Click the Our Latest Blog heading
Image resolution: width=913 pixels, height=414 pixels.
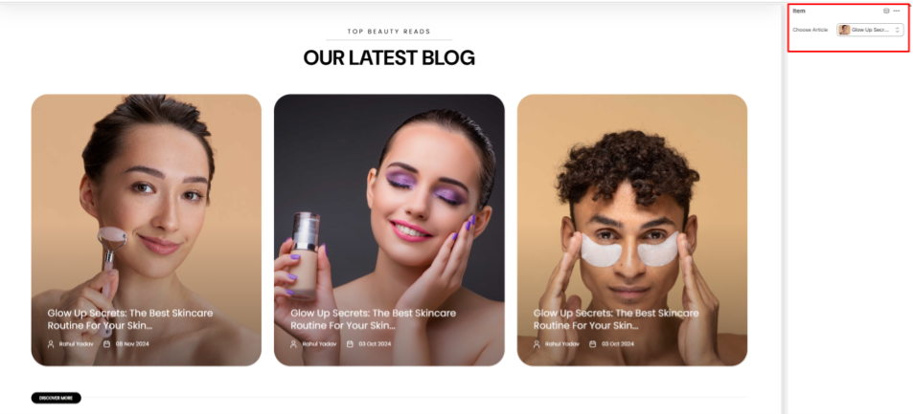click(389, 57)
